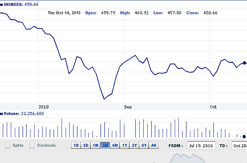Viewport: 247px width, 163px height.
Task: Select the 6M time range
Action: pos(115,145)
